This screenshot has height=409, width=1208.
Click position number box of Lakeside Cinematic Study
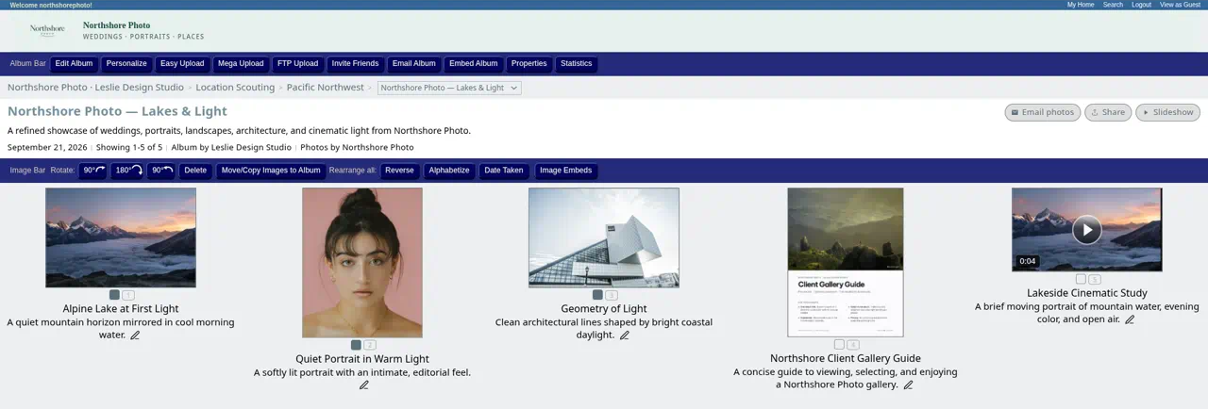coord(1095,279)
